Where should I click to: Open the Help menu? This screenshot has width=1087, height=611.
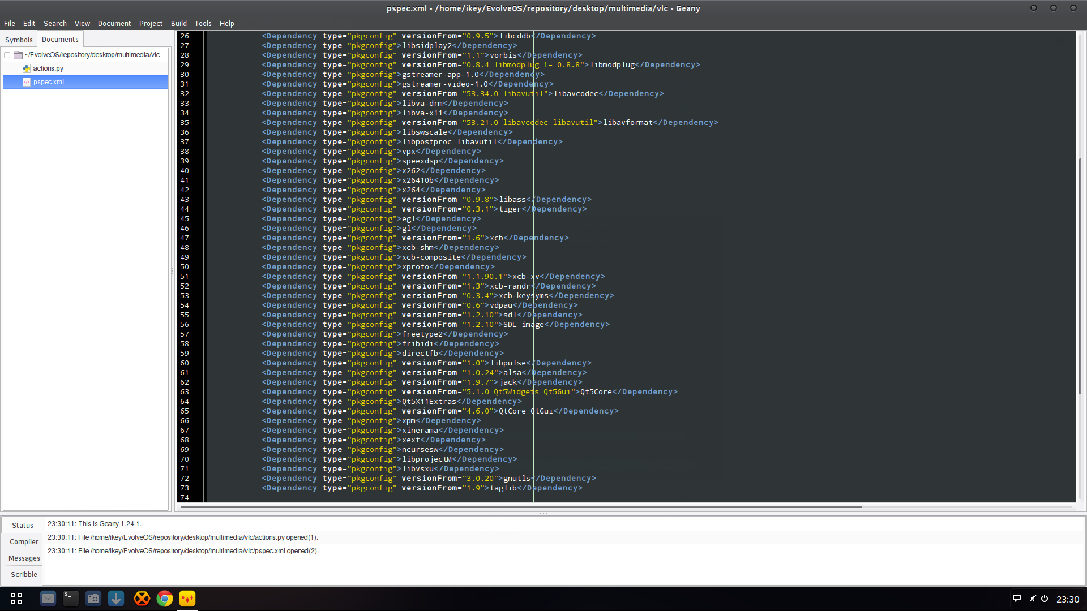227,24
